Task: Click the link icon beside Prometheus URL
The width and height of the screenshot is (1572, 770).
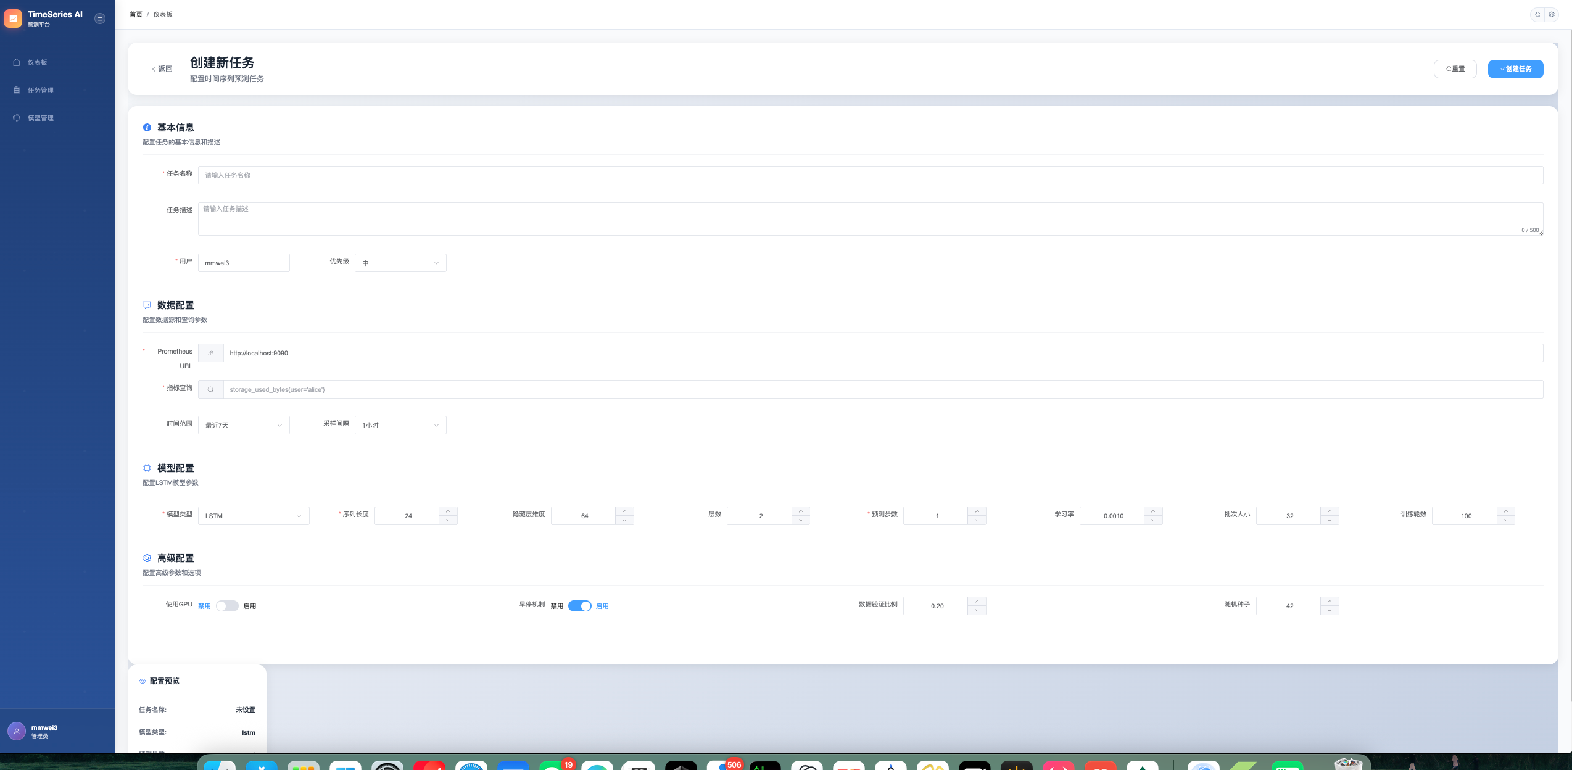Action: 211,353
